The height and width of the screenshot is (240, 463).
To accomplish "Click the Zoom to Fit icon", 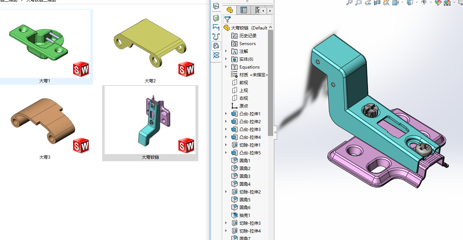I will click(349, 2).
